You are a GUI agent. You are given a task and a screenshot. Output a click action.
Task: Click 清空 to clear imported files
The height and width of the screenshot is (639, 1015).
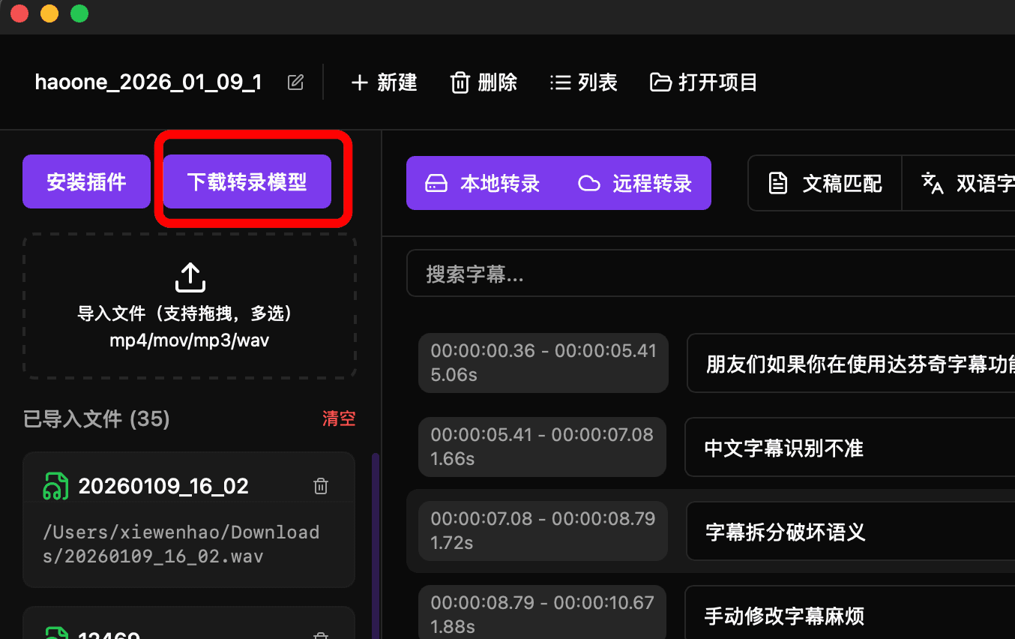click(x=339, y=418)
